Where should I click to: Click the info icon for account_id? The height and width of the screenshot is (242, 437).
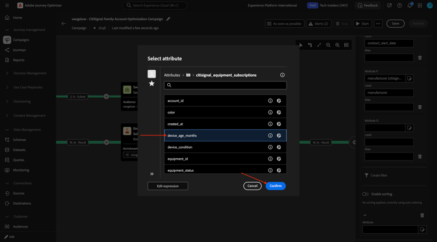[270, 101]
